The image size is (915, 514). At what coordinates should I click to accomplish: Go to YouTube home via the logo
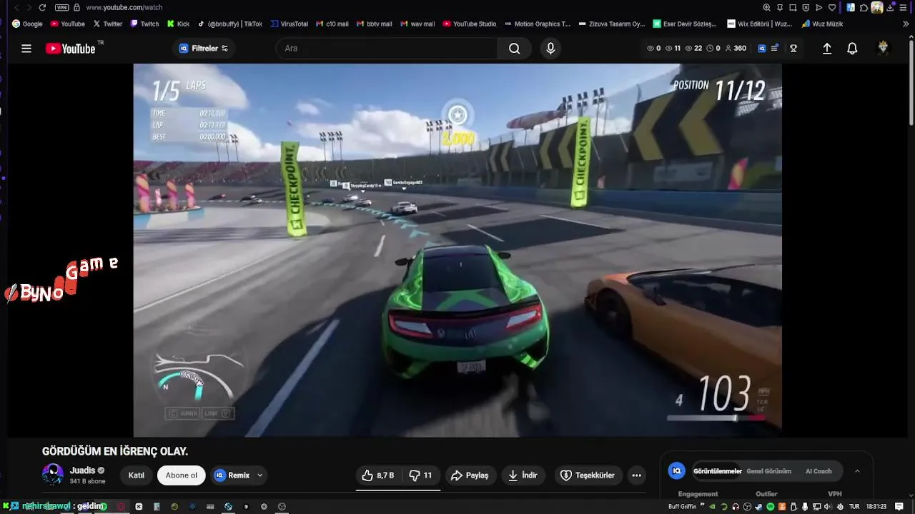(x=70, y=49)
